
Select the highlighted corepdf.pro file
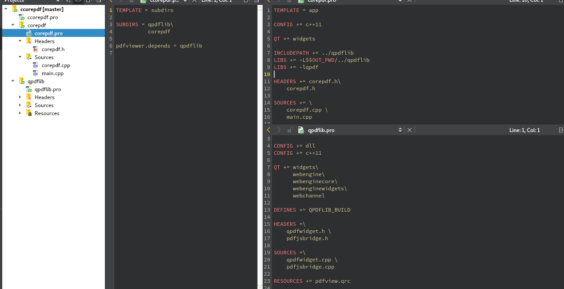pos(48,33)
